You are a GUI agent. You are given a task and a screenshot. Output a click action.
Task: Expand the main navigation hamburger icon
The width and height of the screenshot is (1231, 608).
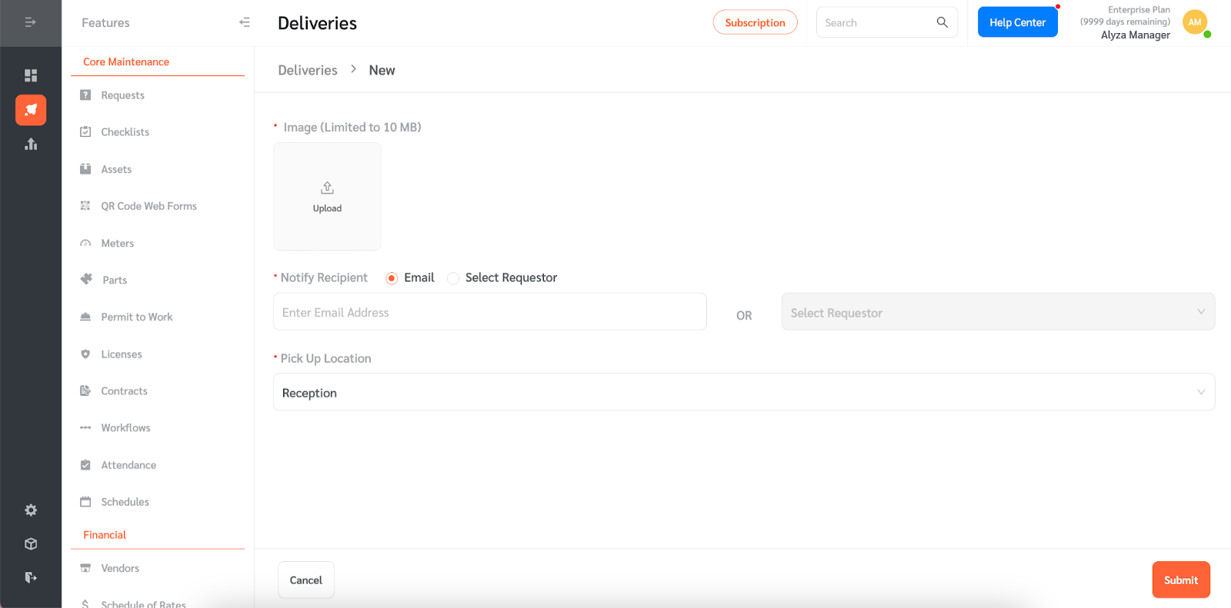(x=31, y=22)
